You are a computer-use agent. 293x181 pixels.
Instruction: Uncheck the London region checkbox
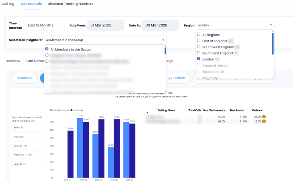pyautogui.click(x=199, y=59)
